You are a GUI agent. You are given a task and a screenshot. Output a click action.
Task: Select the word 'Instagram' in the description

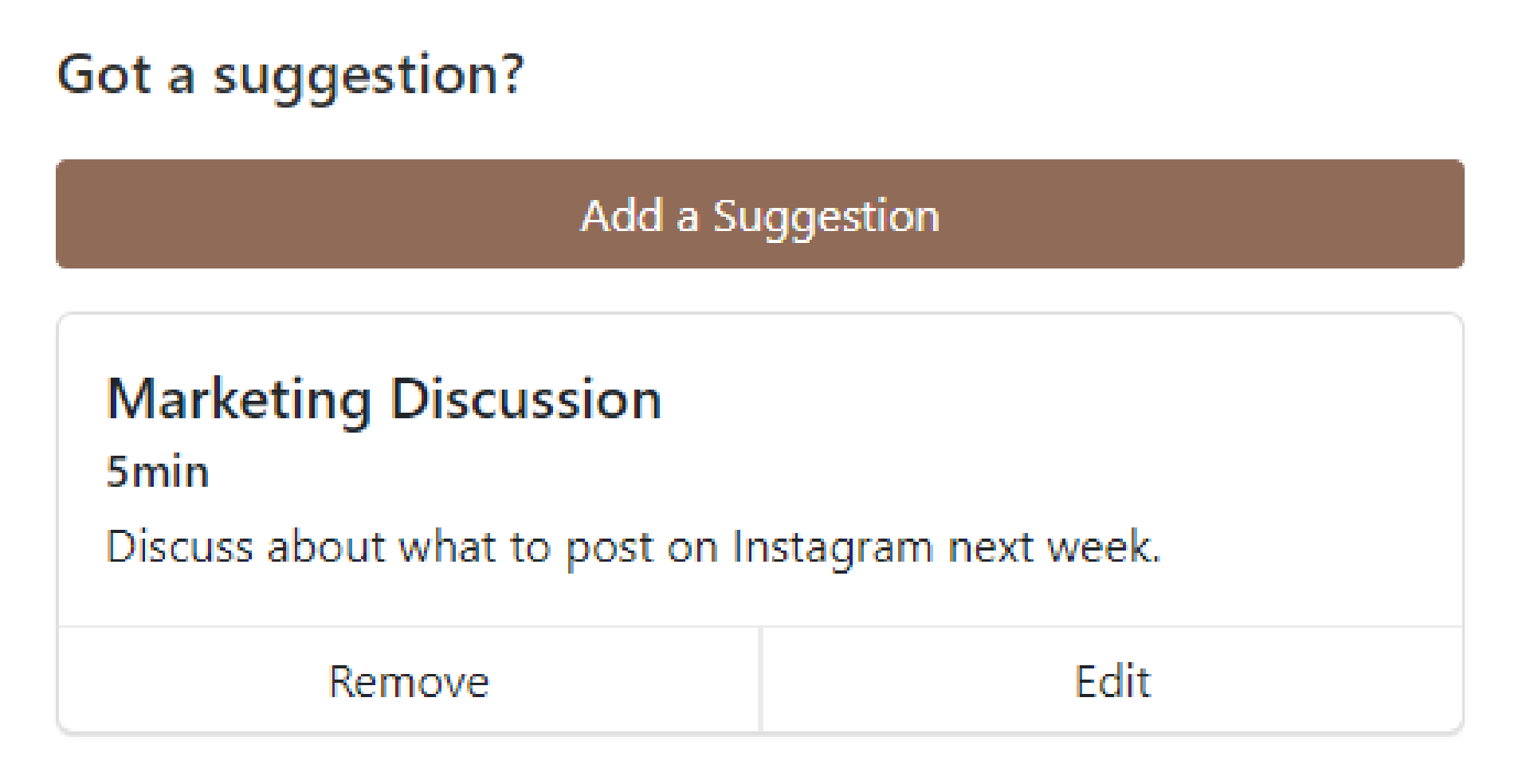[832, 548]
